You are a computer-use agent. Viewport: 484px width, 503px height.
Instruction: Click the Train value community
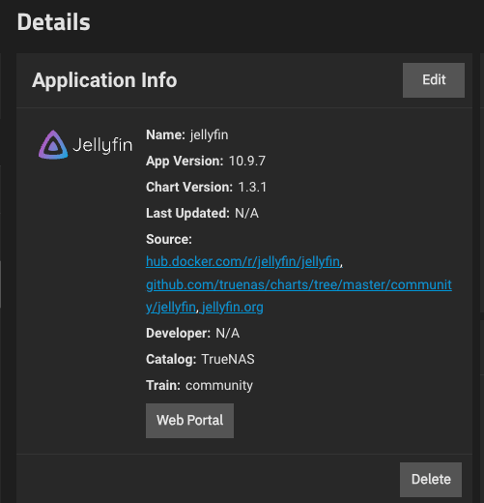[219, 386]
